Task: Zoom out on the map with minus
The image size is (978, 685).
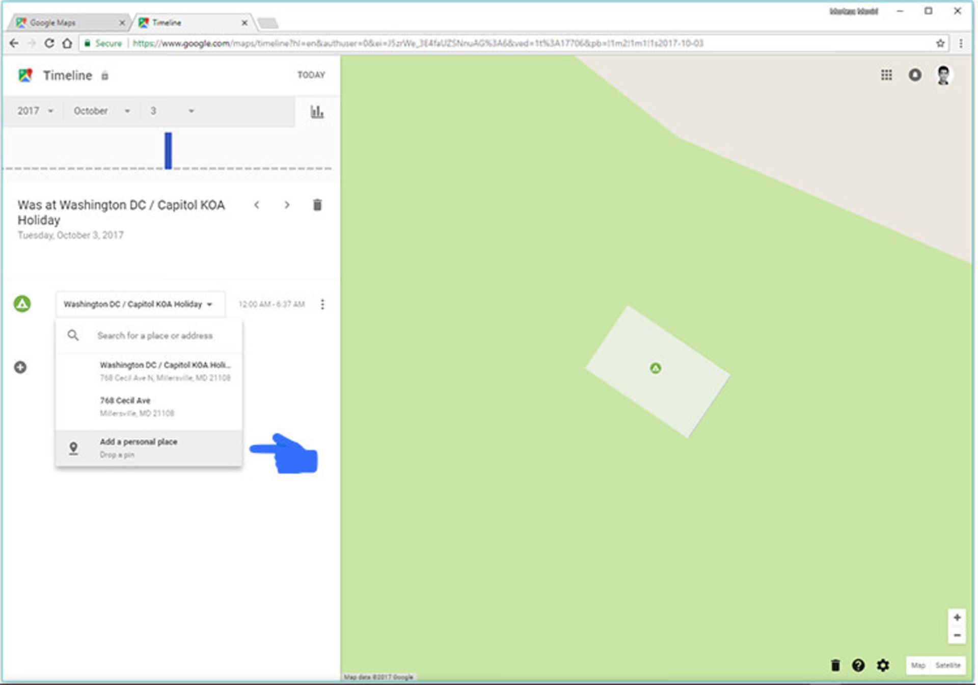Action: (957, 635)
